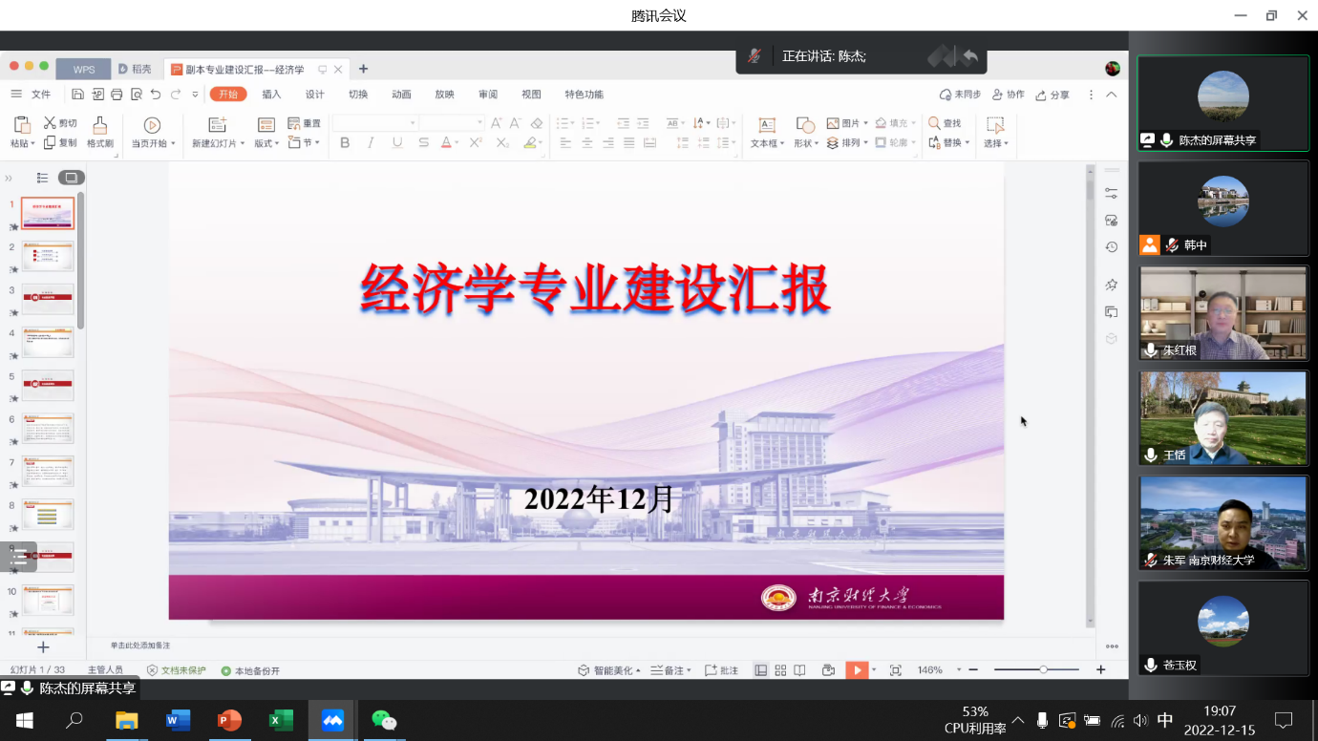Click the Reset (重置) slide icon
This screenshot has height=741, width=1318.
coord(294,123)
